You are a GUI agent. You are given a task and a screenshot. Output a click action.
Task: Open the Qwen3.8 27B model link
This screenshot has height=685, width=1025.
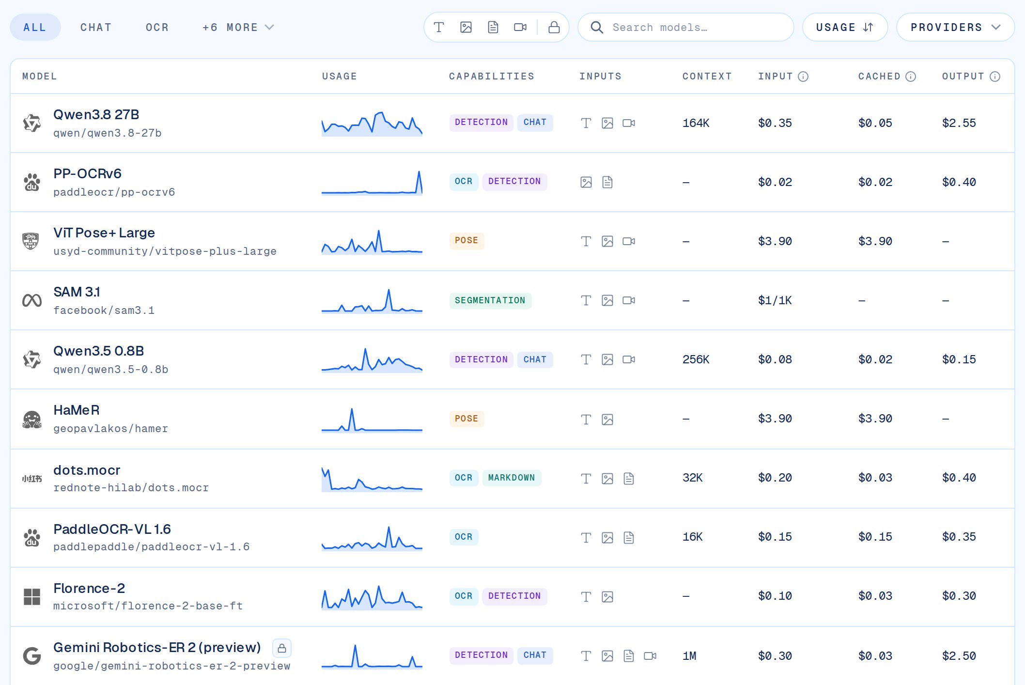pyautogui.click(x=96, y=115)
